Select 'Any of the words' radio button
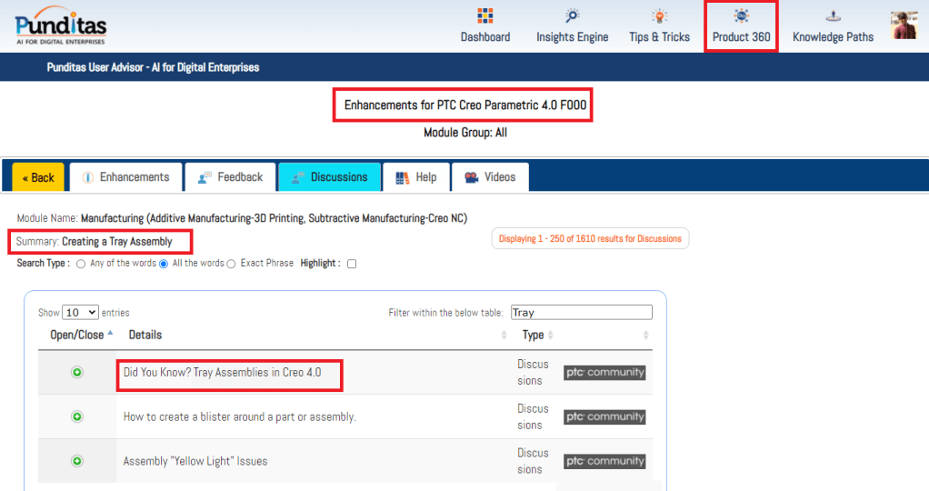Screen dimensions: 929x491 pyautogui.click(x=81, y=264)
